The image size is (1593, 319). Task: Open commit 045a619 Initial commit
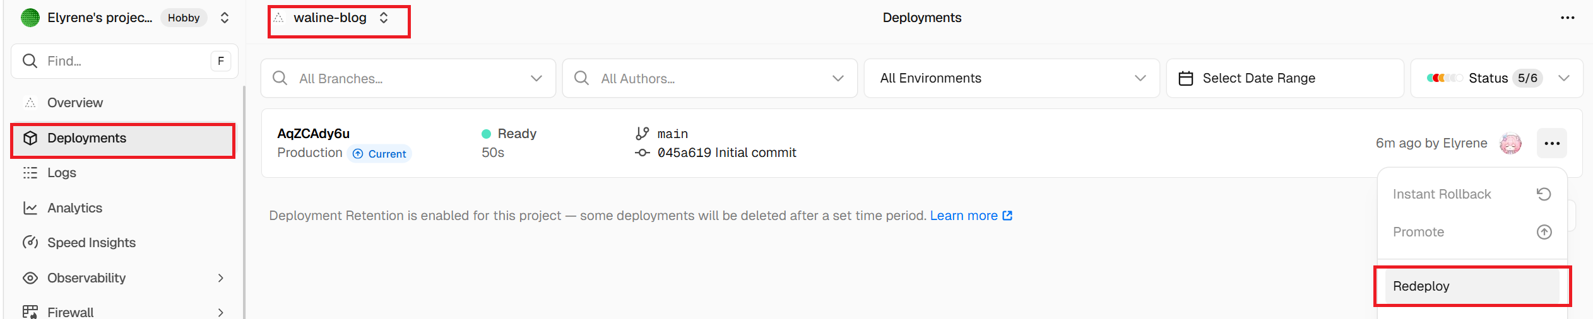click(x=727, y=153)
